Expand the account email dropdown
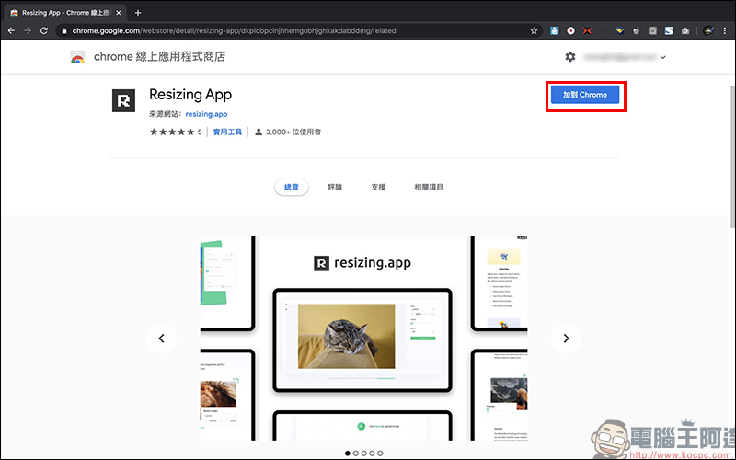 pyautogui.click(x=663, y=57)
